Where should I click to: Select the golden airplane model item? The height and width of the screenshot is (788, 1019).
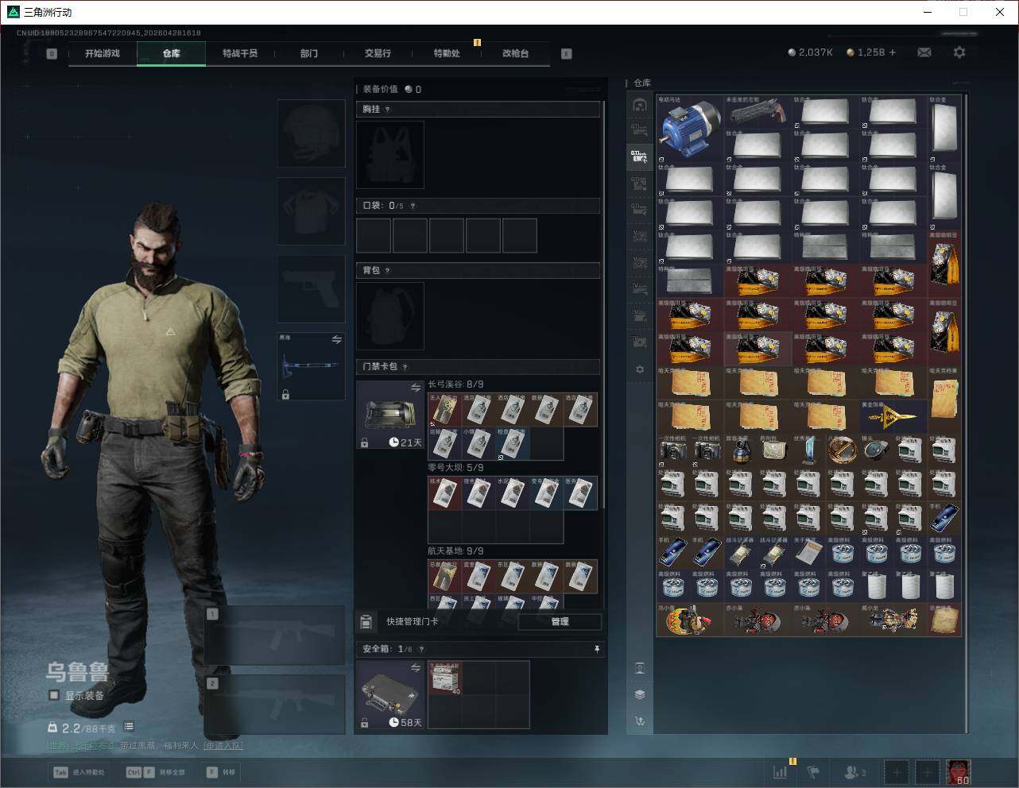click(x=893, y=415)
